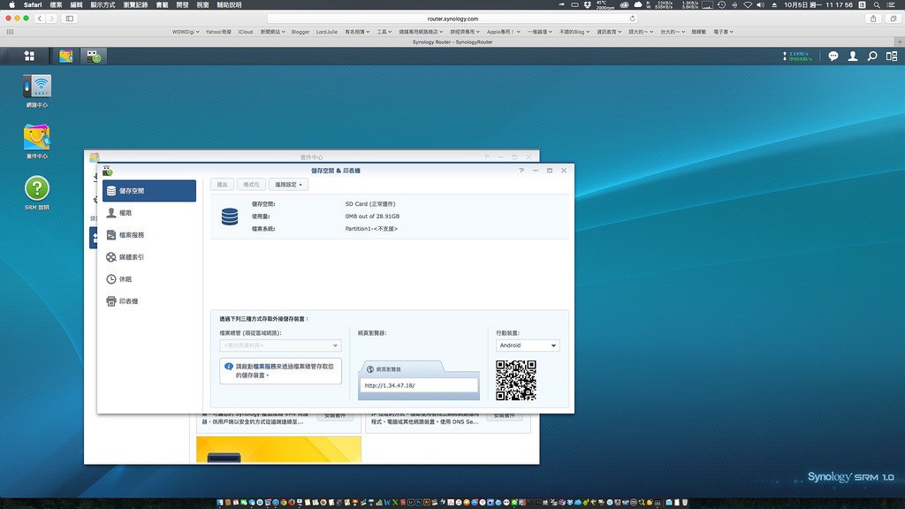Click the Wi-Fi status icon in menu bar
The height and width of the screenshot is (509, 905).
point(748,4)
